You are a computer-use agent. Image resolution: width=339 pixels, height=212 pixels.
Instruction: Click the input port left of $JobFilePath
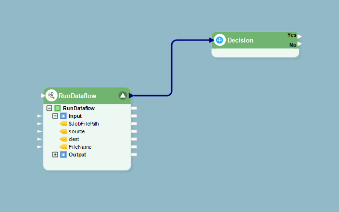click(x=40, y=124)
